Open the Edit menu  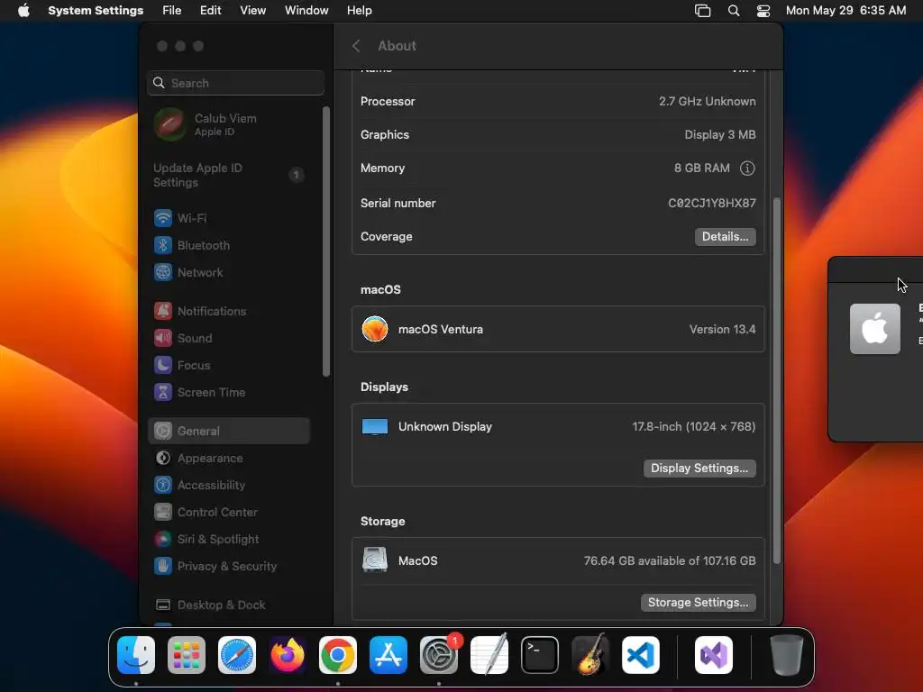pyautogui.click(x=210, y=11)
